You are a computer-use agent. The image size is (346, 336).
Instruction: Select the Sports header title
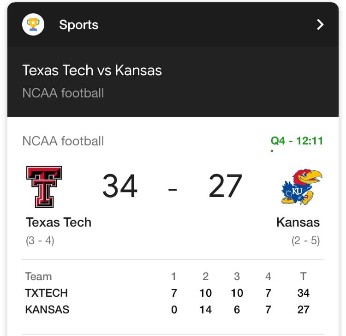[x=79, y=25]
